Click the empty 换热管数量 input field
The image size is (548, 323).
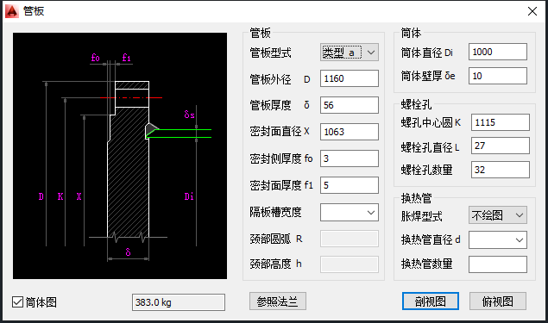click(498, 264)
